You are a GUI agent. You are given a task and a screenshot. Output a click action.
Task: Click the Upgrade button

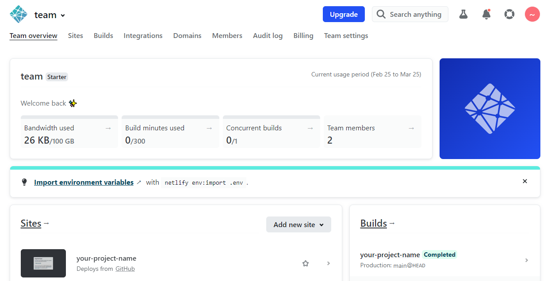click(x=344, y=14)
